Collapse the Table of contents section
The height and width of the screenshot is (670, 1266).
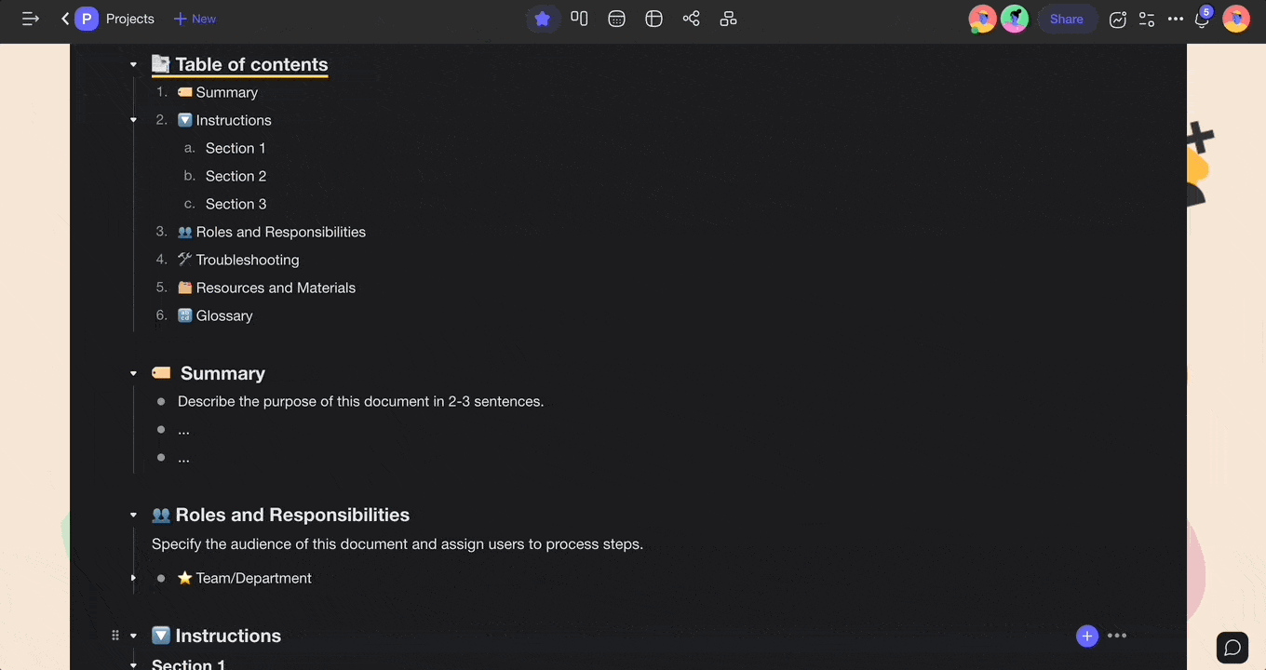[x=133, y=65]
